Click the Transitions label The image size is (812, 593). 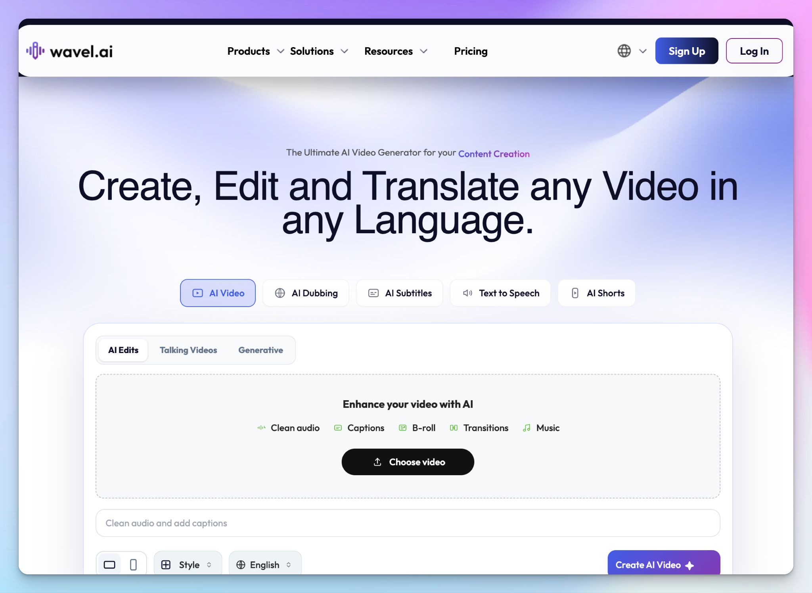click(486, 428)
